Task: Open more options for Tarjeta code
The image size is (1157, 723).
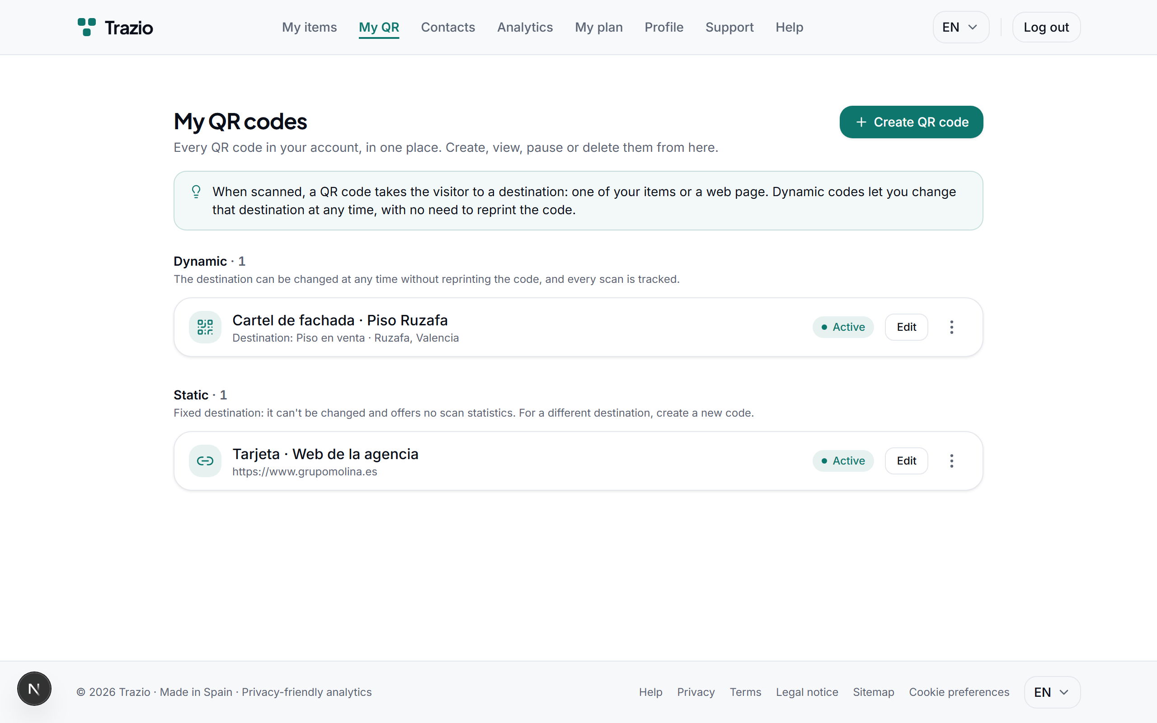Action: 951,461
